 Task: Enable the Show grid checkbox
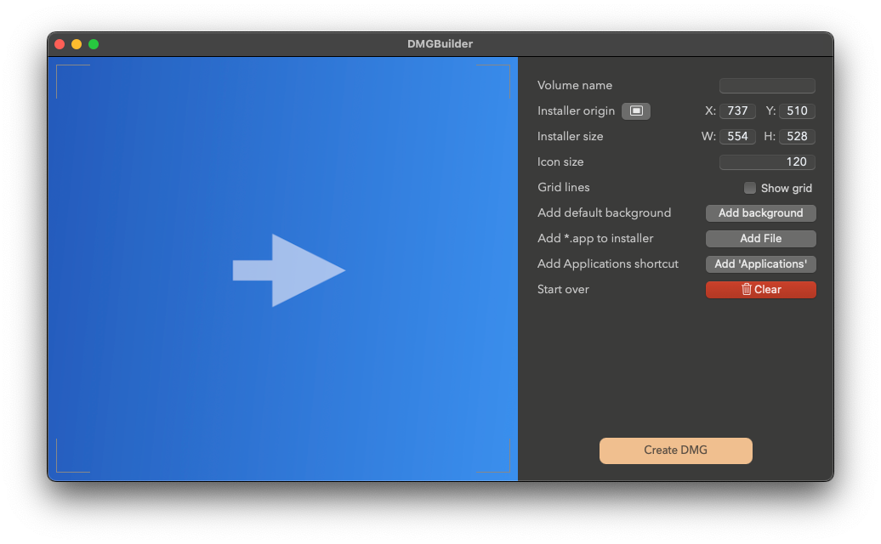click(x=750, y=188)
